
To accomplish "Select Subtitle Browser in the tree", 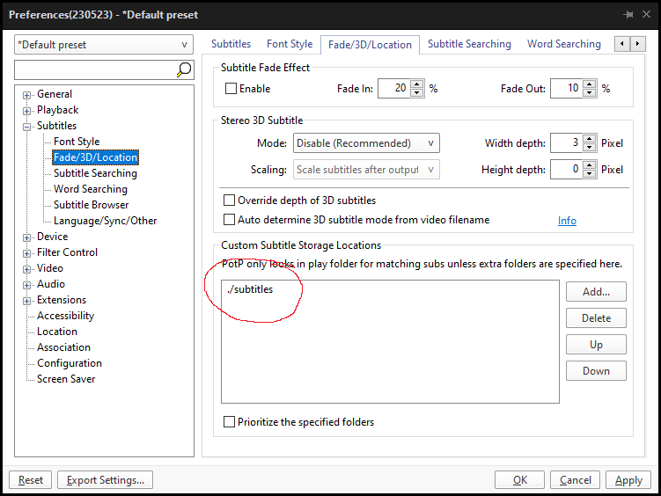I will (x=91, y=205).
